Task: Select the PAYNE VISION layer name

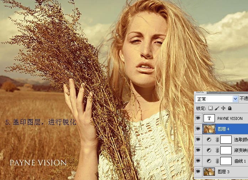Action: (x=229, y=118)
